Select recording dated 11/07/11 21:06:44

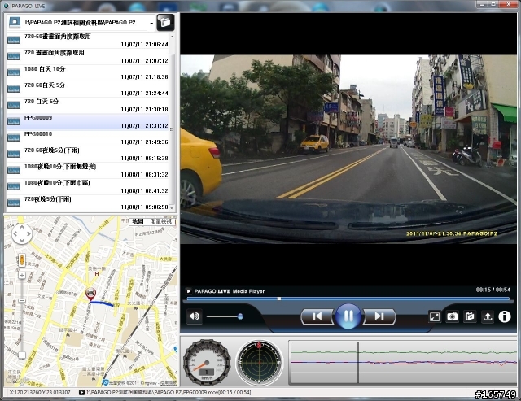[x=89, y=40]
